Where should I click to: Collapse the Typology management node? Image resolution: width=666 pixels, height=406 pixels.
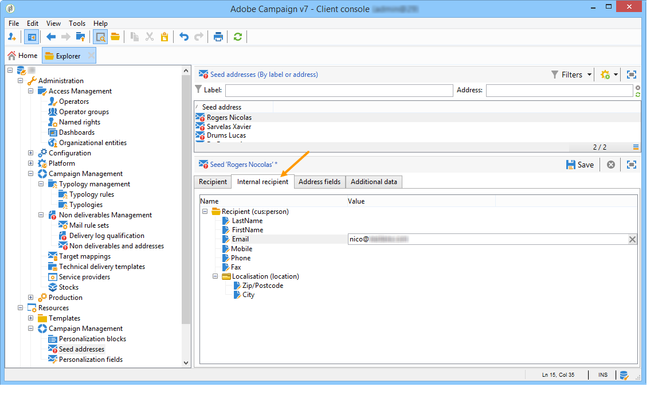pyautogui.click(x=41, y=184)
